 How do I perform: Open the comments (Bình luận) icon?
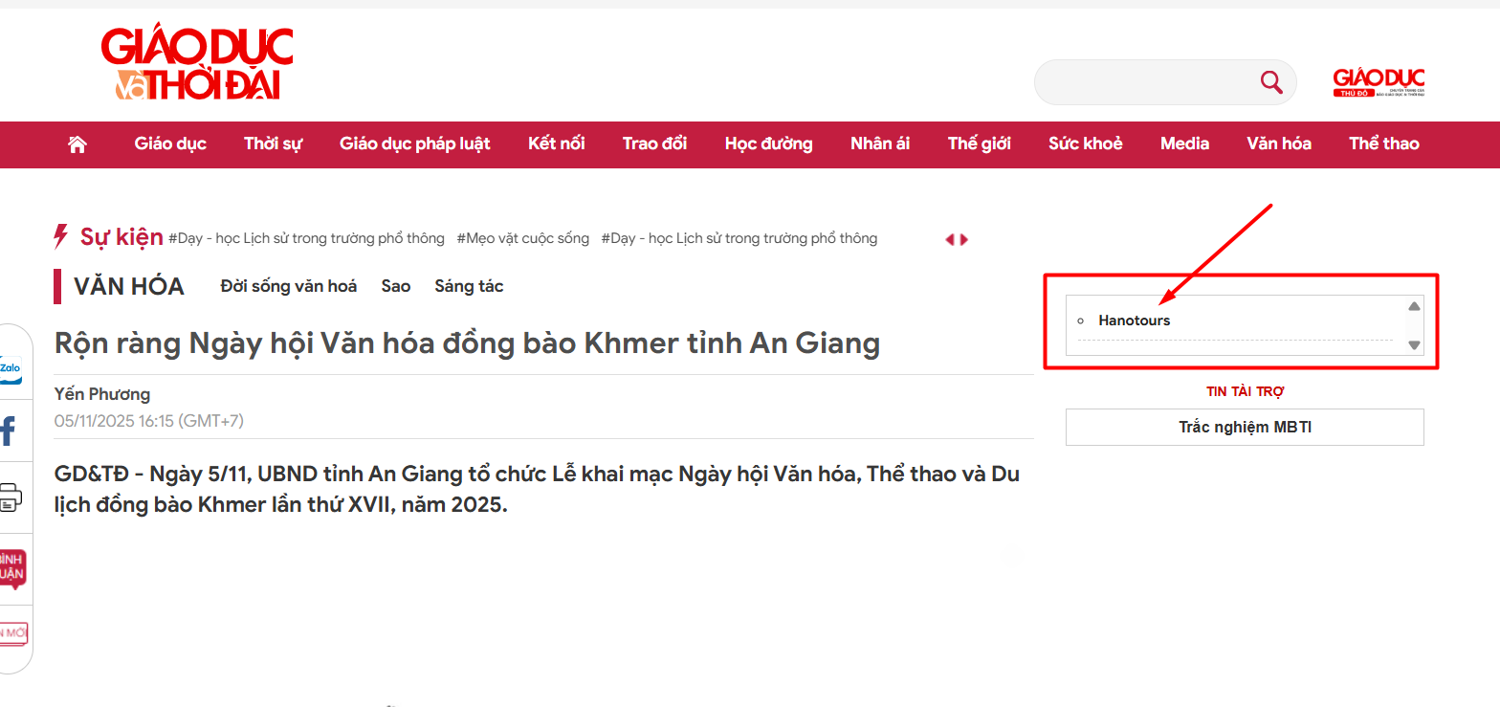[x=11, y=568]
